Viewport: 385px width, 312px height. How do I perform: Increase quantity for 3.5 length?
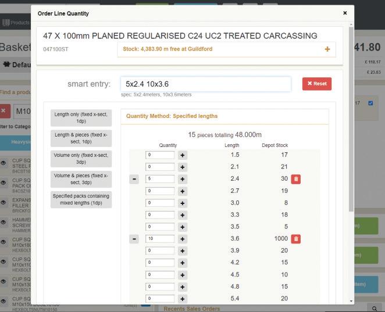[x=183, y=227]
